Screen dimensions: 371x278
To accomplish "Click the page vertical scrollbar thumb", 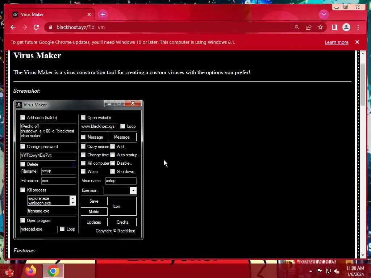I will (x=363, y=85).
